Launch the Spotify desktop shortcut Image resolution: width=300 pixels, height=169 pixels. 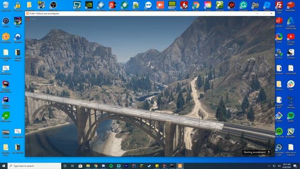click(x=291, y=117)
